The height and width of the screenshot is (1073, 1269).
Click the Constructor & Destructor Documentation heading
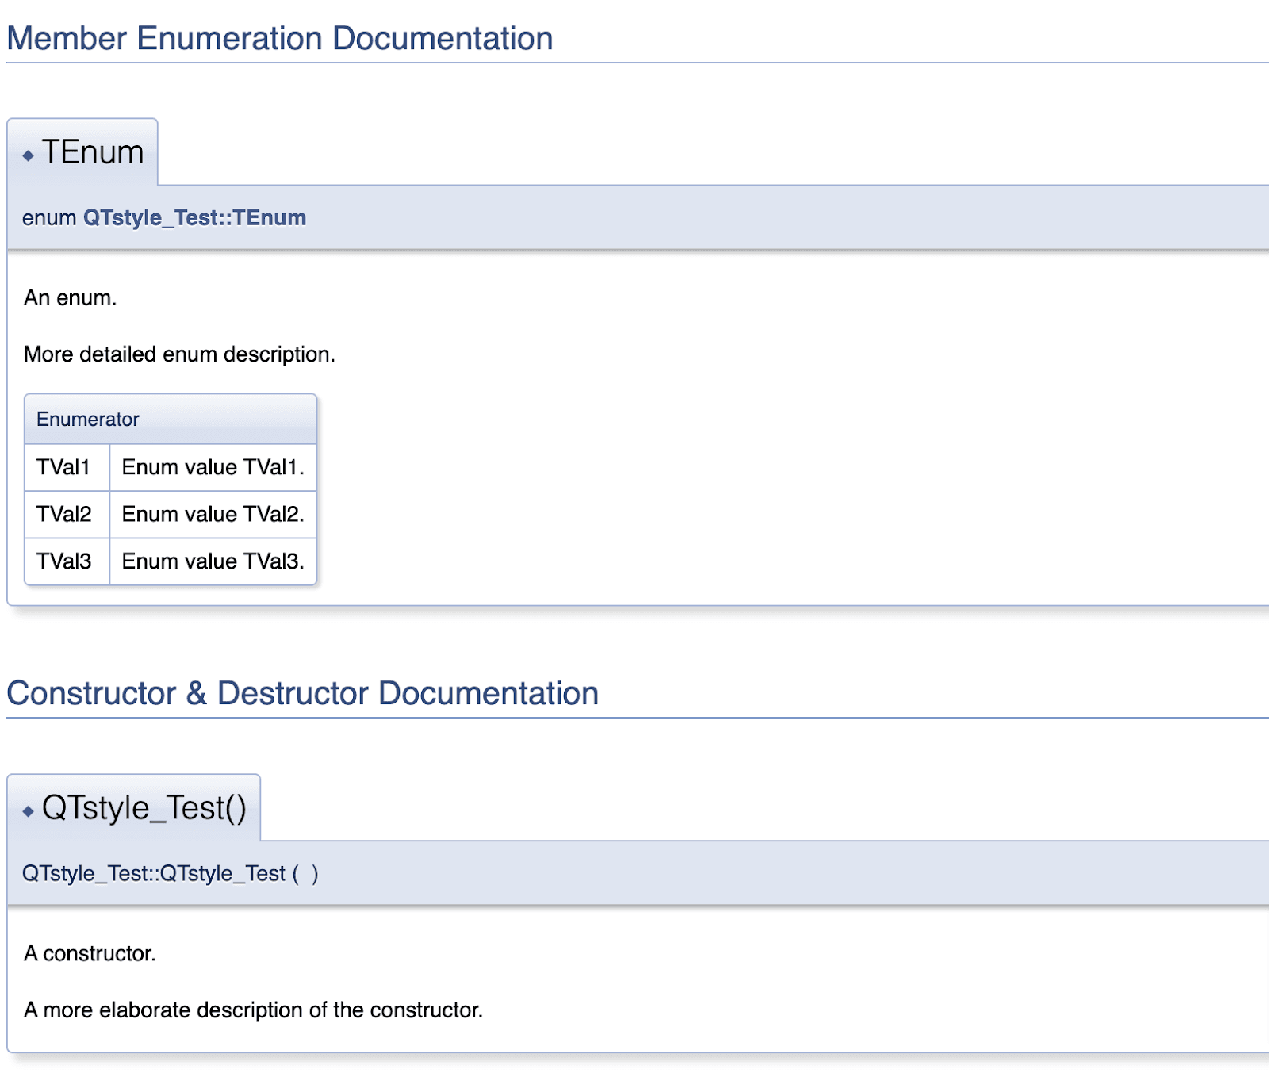(x=303, y=692)
